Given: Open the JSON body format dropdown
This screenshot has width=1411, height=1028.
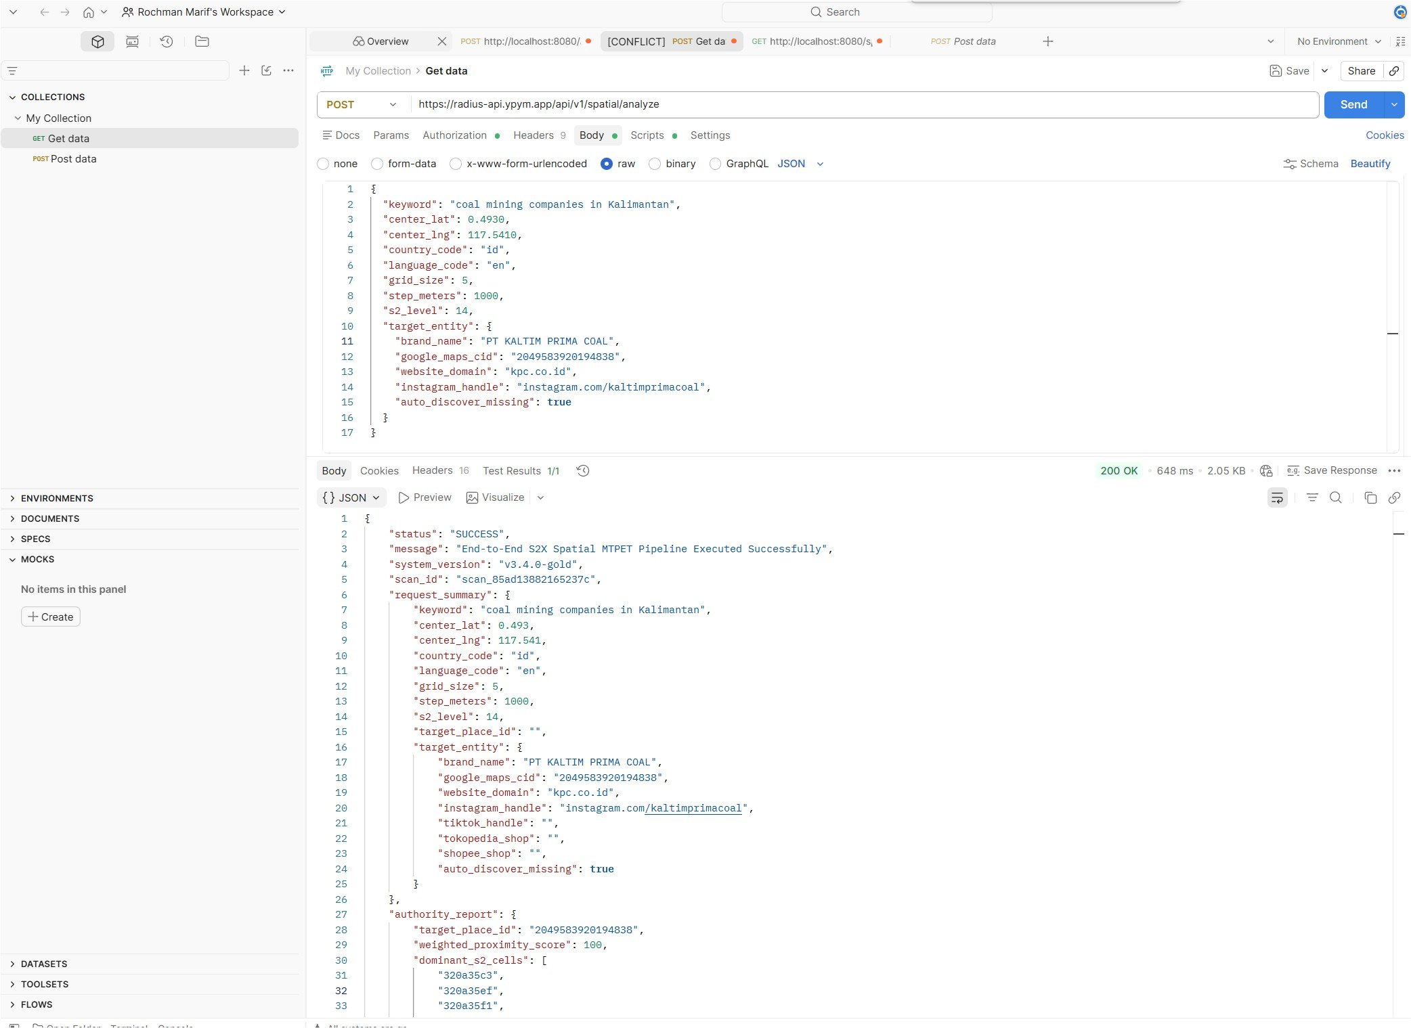Looking at the screenshot, I should tap(800, 164).
